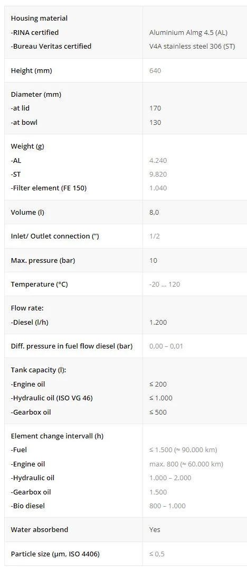Screen dimensions: 247x568
Task: Click the Housing material label
Action: (39, 18)
